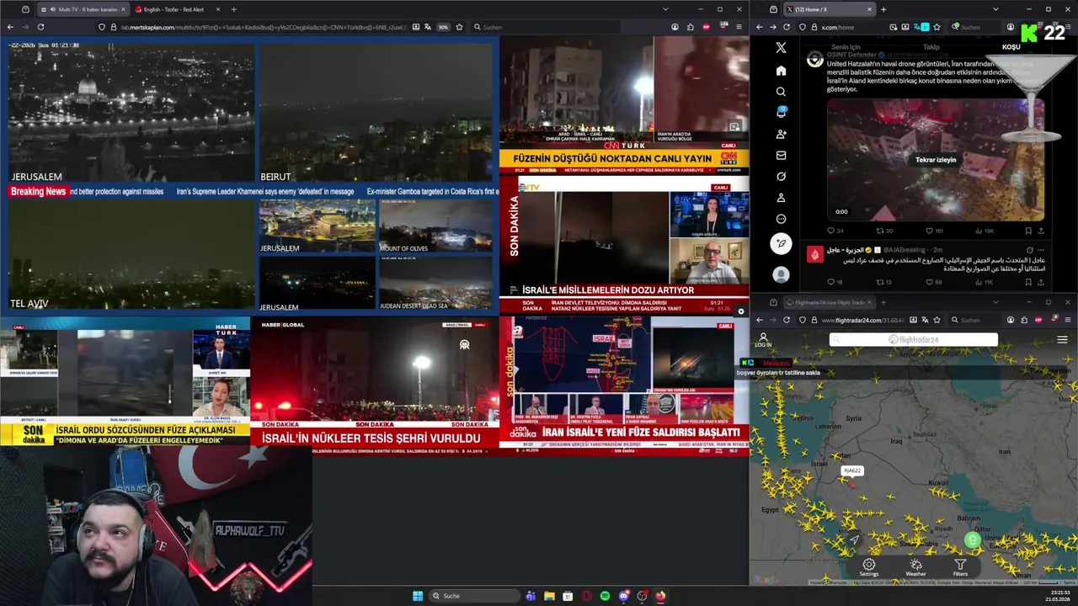1078x606 pixels.
Task: Open Grok icon in X sidebar
Action: coord(781,176)
